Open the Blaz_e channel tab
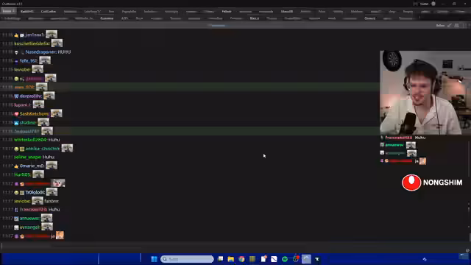The image size is (471, 265). [254, 18]
